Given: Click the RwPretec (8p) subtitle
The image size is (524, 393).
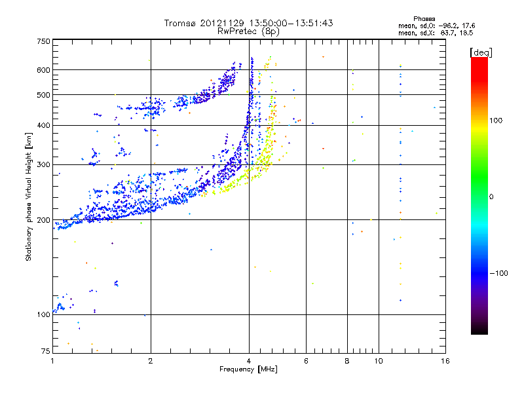Looking at the screenshot, I should click(x=248, y=31).
